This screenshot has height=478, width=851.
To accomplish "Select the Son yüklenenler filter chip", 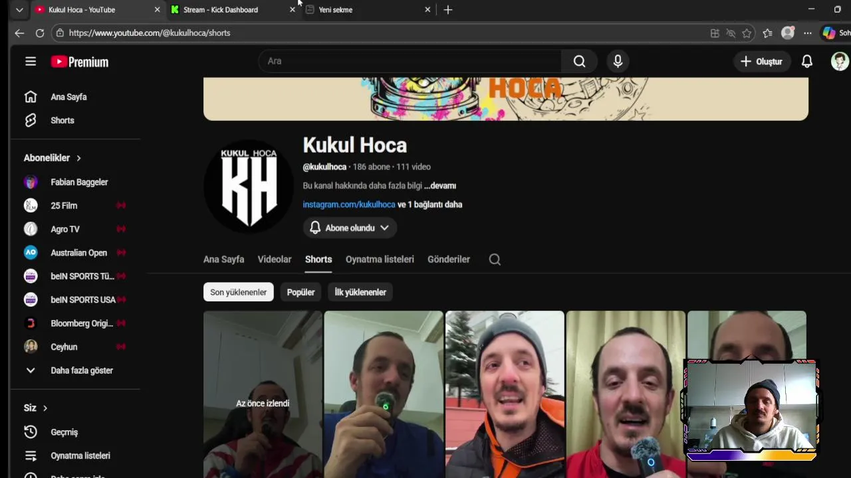I will 238,292.
